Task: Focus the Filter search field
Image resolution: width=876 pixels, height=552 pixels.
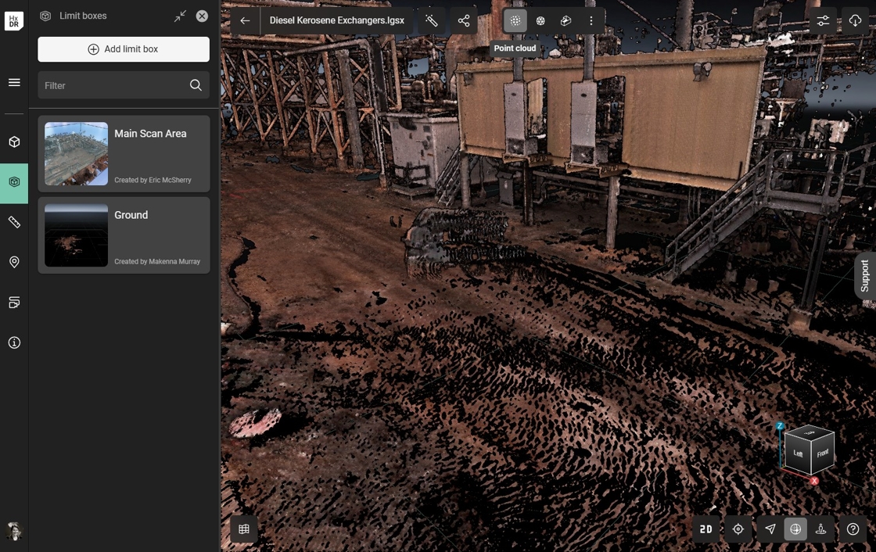Action: [x=113, y=85]
